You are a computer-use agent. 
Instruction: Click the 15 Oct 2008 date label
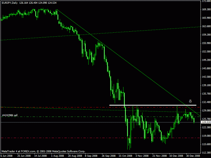click(125, 156)
